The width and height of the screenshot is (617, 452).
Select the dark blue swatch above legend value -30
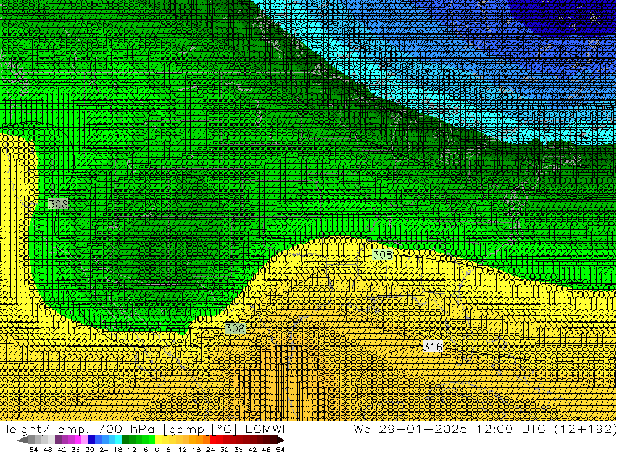click(x=92, y=440)
